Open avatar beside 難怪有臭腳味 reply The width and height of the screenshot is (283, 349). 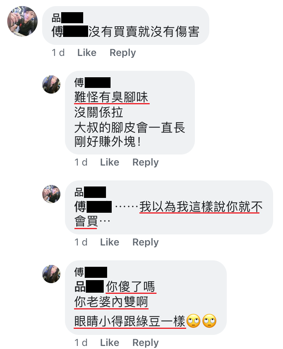pyautogui.click(x=51, y=84)
